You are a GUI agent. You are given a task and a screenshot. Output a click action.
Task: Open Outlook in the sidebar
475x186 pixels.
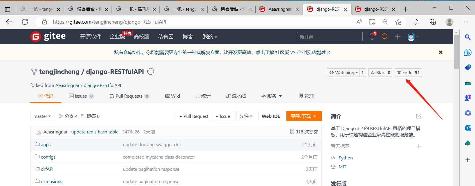pos(467,128)
